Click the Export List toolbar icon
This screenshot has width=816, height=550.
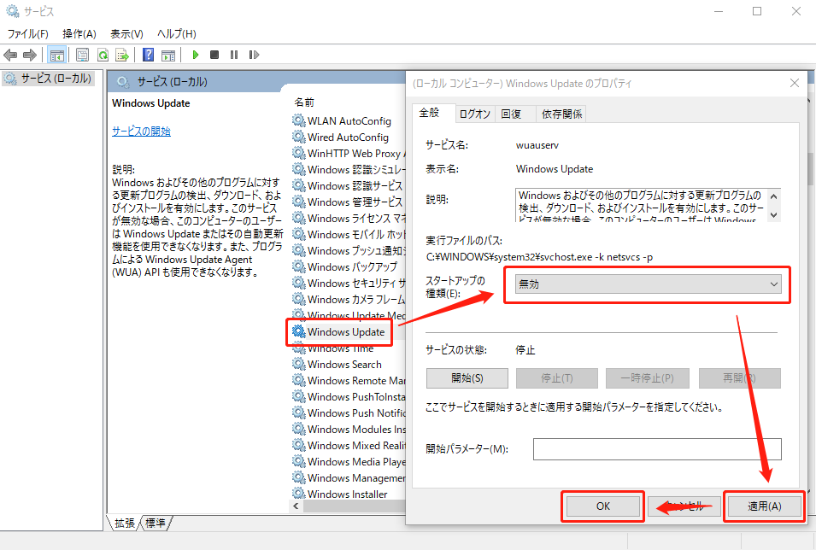pyautogui.click(x=122, y=55)
